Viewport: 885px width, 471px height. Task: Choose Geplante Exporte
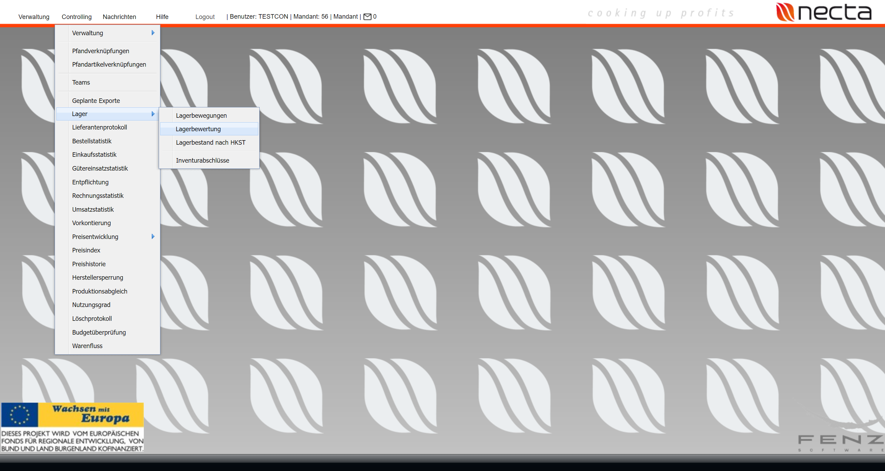point(96,101)
